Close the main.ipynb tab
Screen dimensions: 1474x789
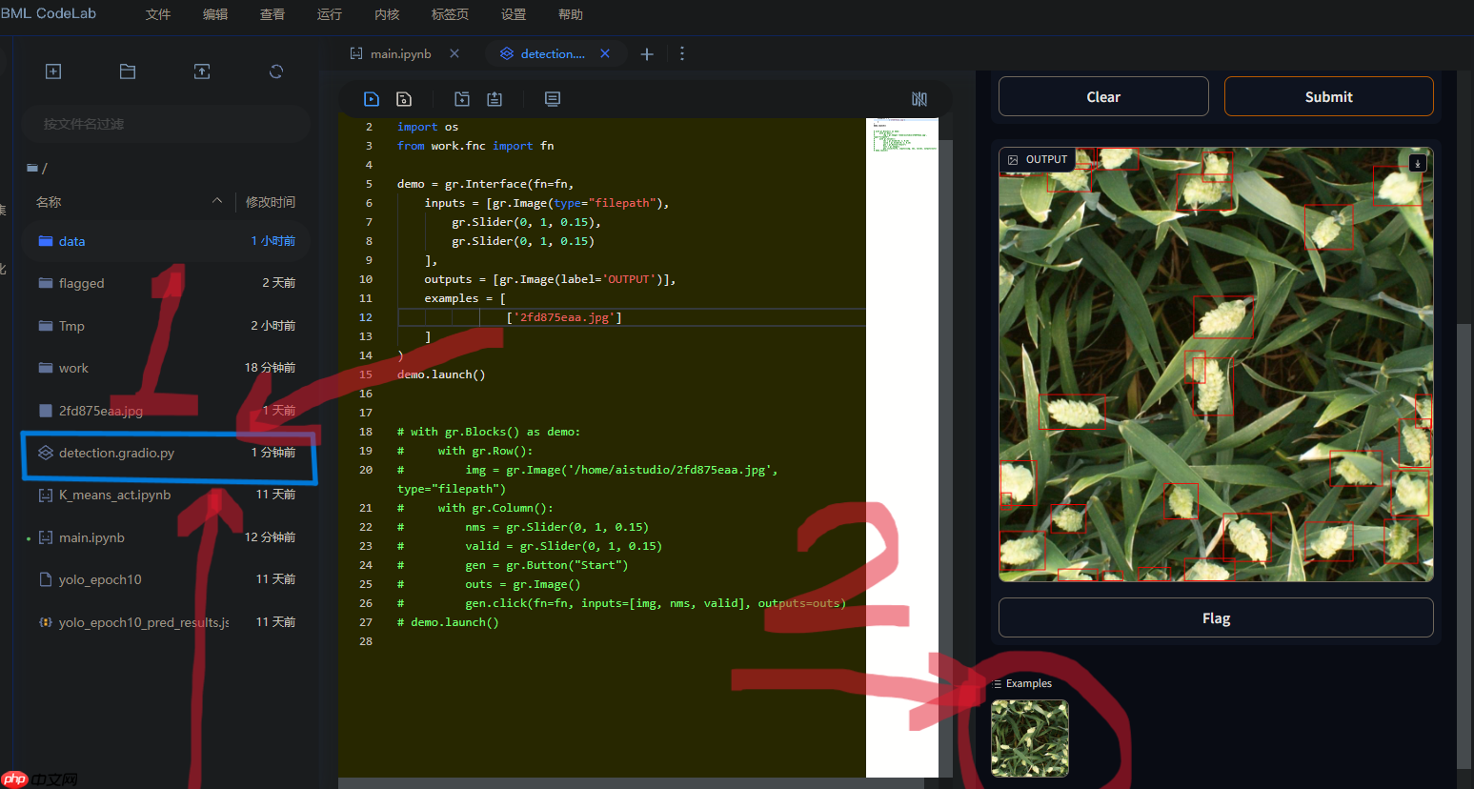tap(454, 53)
